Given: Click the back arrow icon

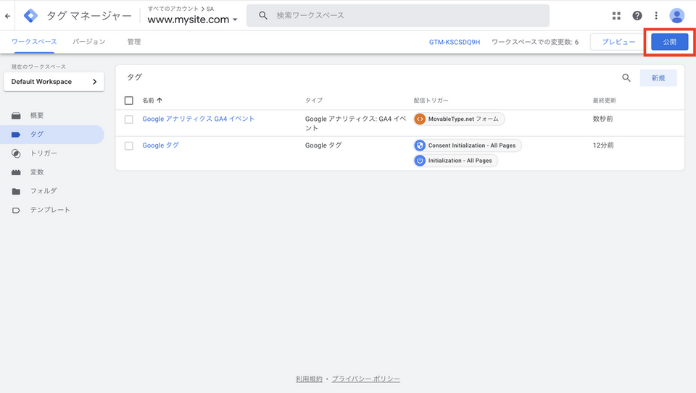Looking at the screenshot, I should tap(8, 15).
